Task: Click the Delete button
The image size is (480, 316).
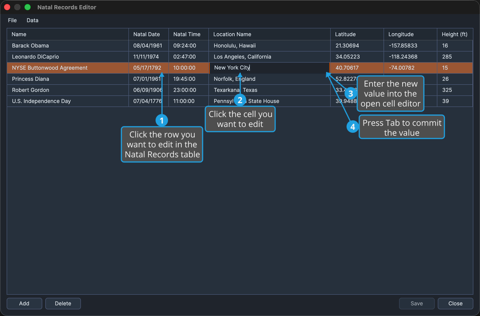Action: tap(63, 304)
